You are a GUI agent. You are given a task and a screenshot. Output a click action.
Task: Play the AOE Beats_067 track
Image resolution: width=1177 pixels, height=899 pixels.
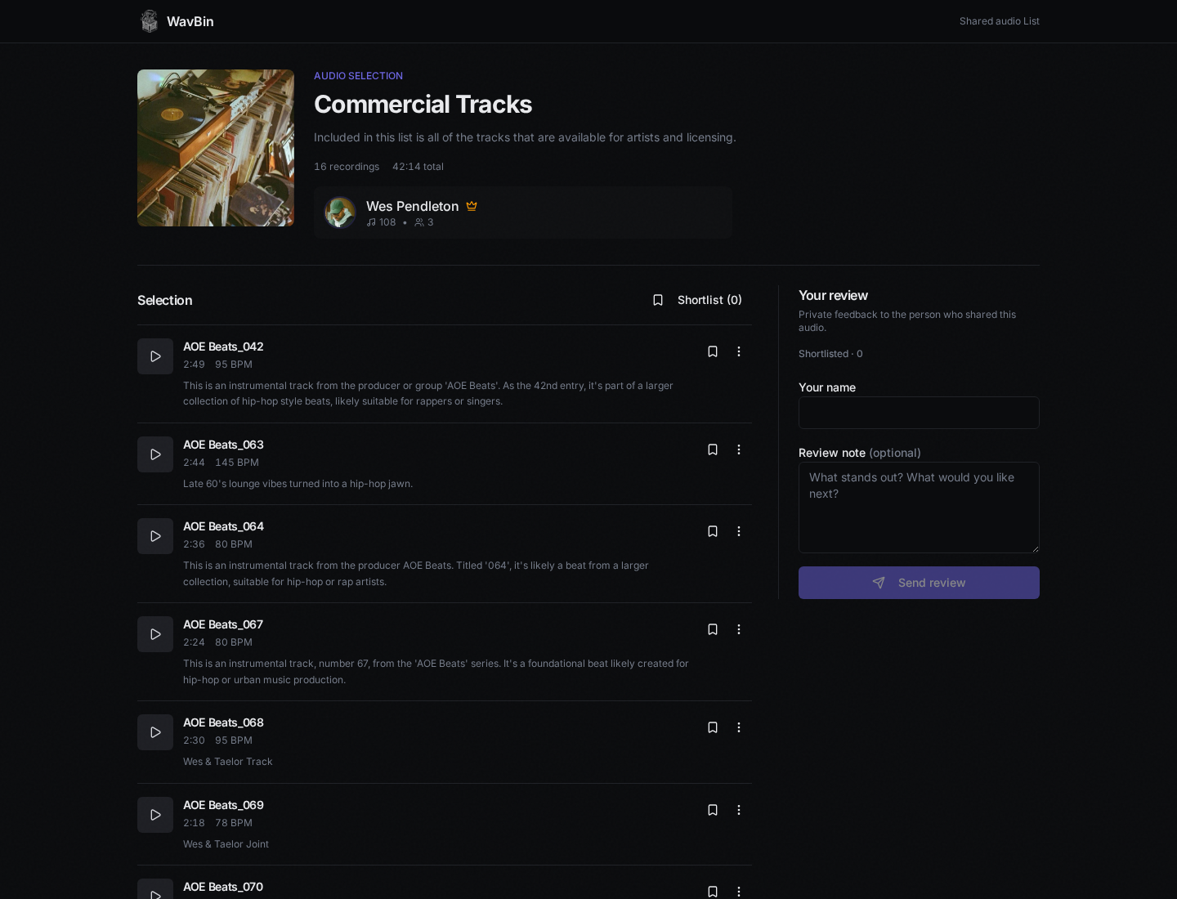155,634
